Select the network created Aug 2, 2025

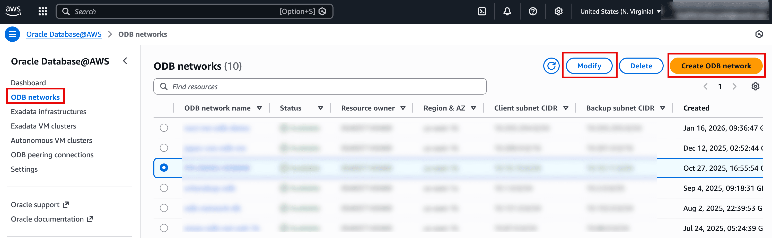pos(164,208)
